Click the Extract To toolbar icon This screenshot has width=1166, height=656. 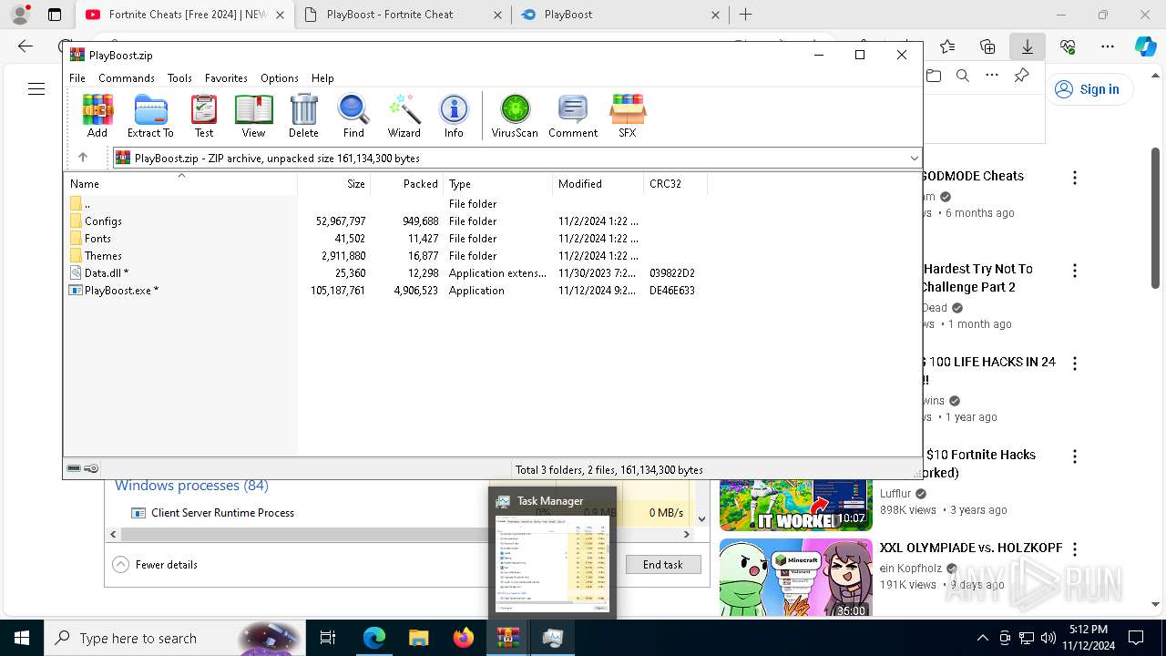point(150,116)
